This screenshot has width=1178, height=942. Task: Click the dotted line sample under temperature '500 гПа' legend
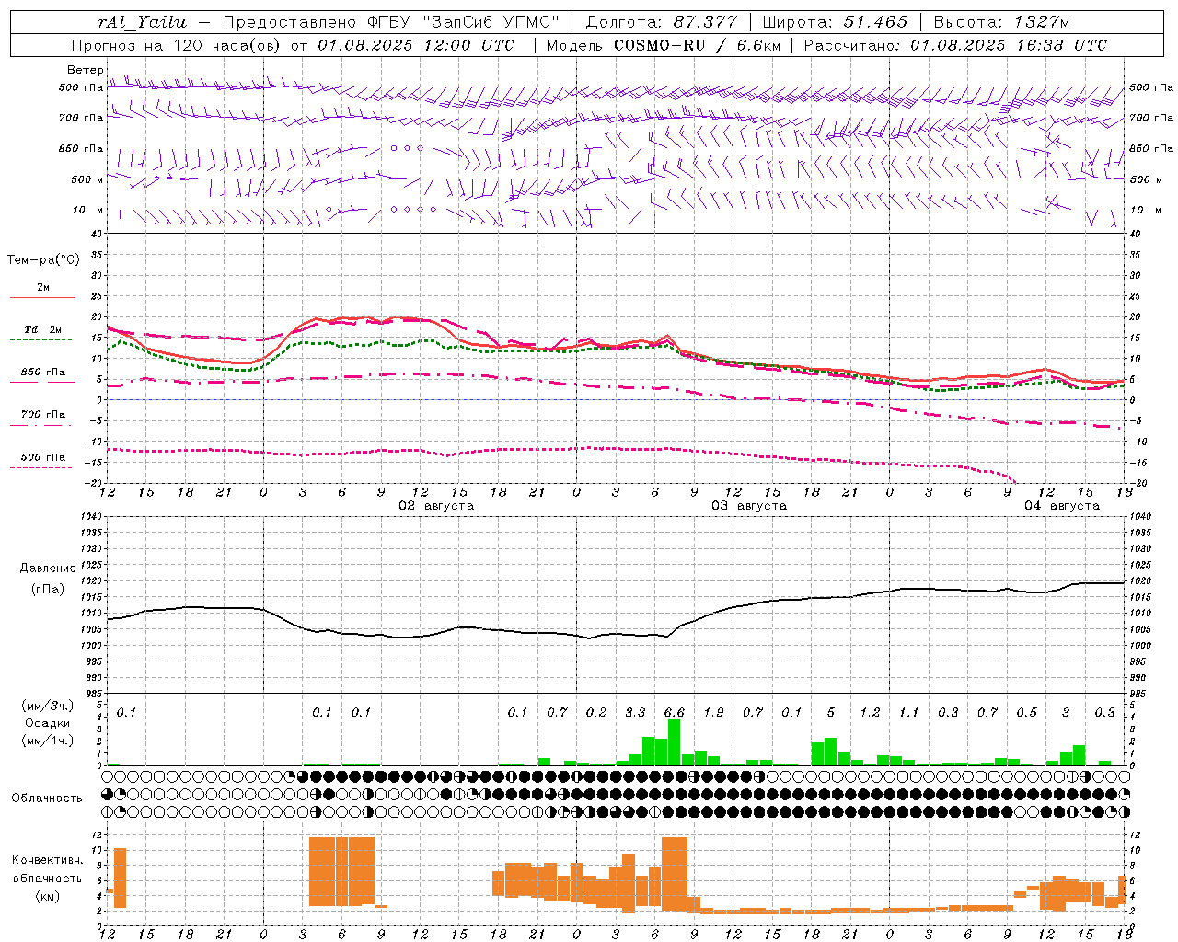click(x=40, y=467)
